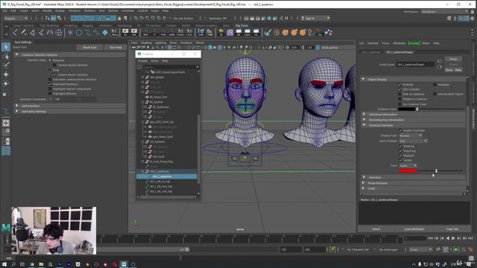This screenshot has height=268, width=477.
Task: Click the blue diamond shelf icon
Action: point(105,32)
